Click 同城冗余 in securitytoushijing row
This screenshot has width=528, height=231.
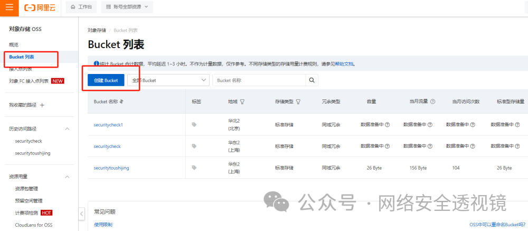point(331,168)
